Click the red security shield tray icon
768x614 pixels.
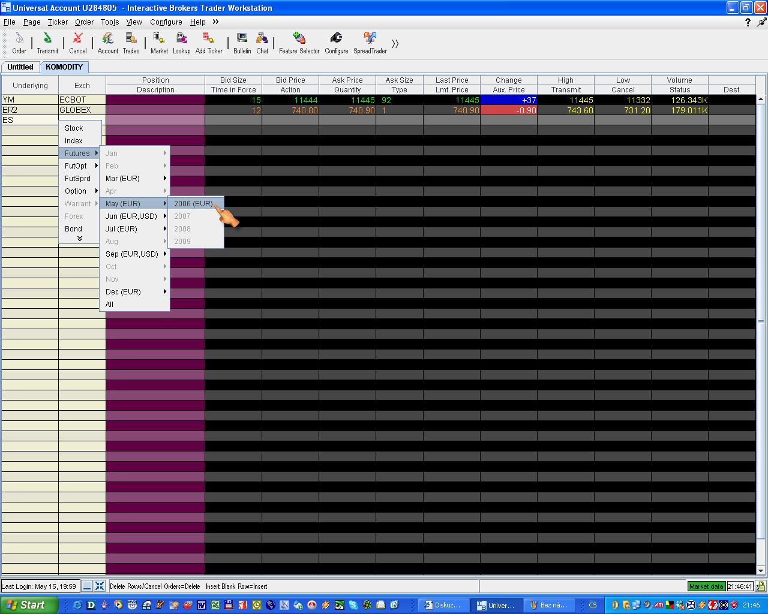click(734, 605)
